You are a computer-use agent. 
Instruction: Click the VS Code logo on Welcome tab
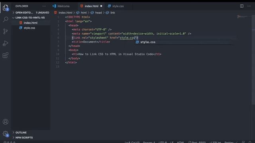[x=54, y=6]
